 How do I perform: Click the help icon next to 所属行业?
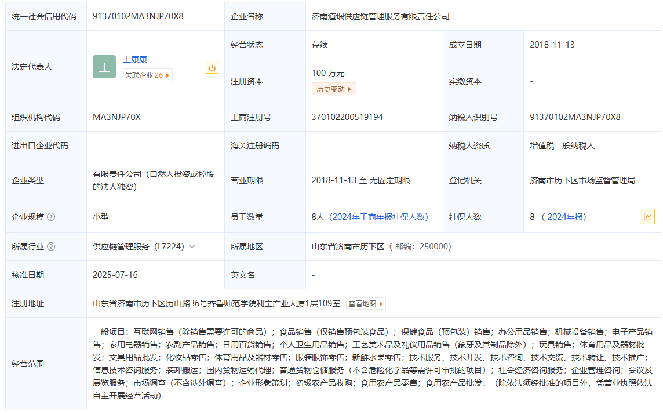point(51,247)
